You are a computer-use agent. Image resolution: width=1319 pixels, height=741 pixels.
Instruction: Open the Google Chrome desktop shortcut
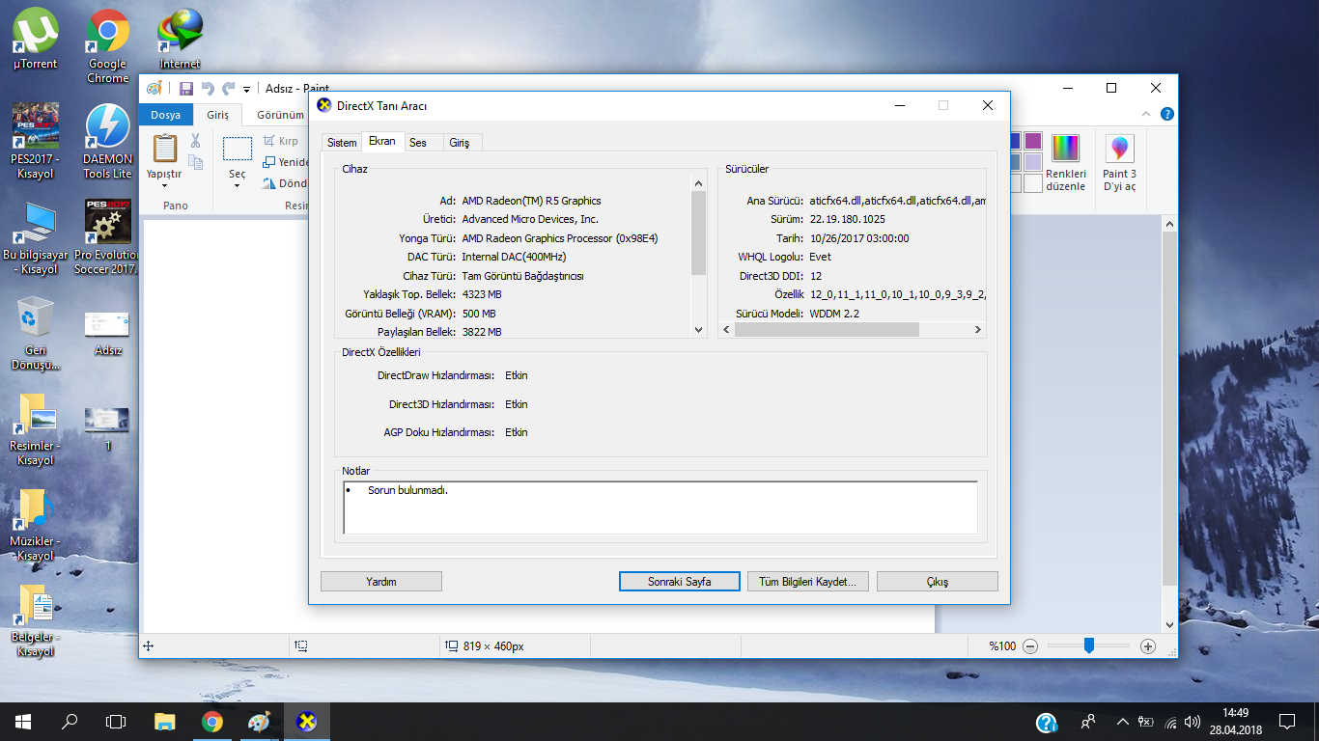click(108, 46)
